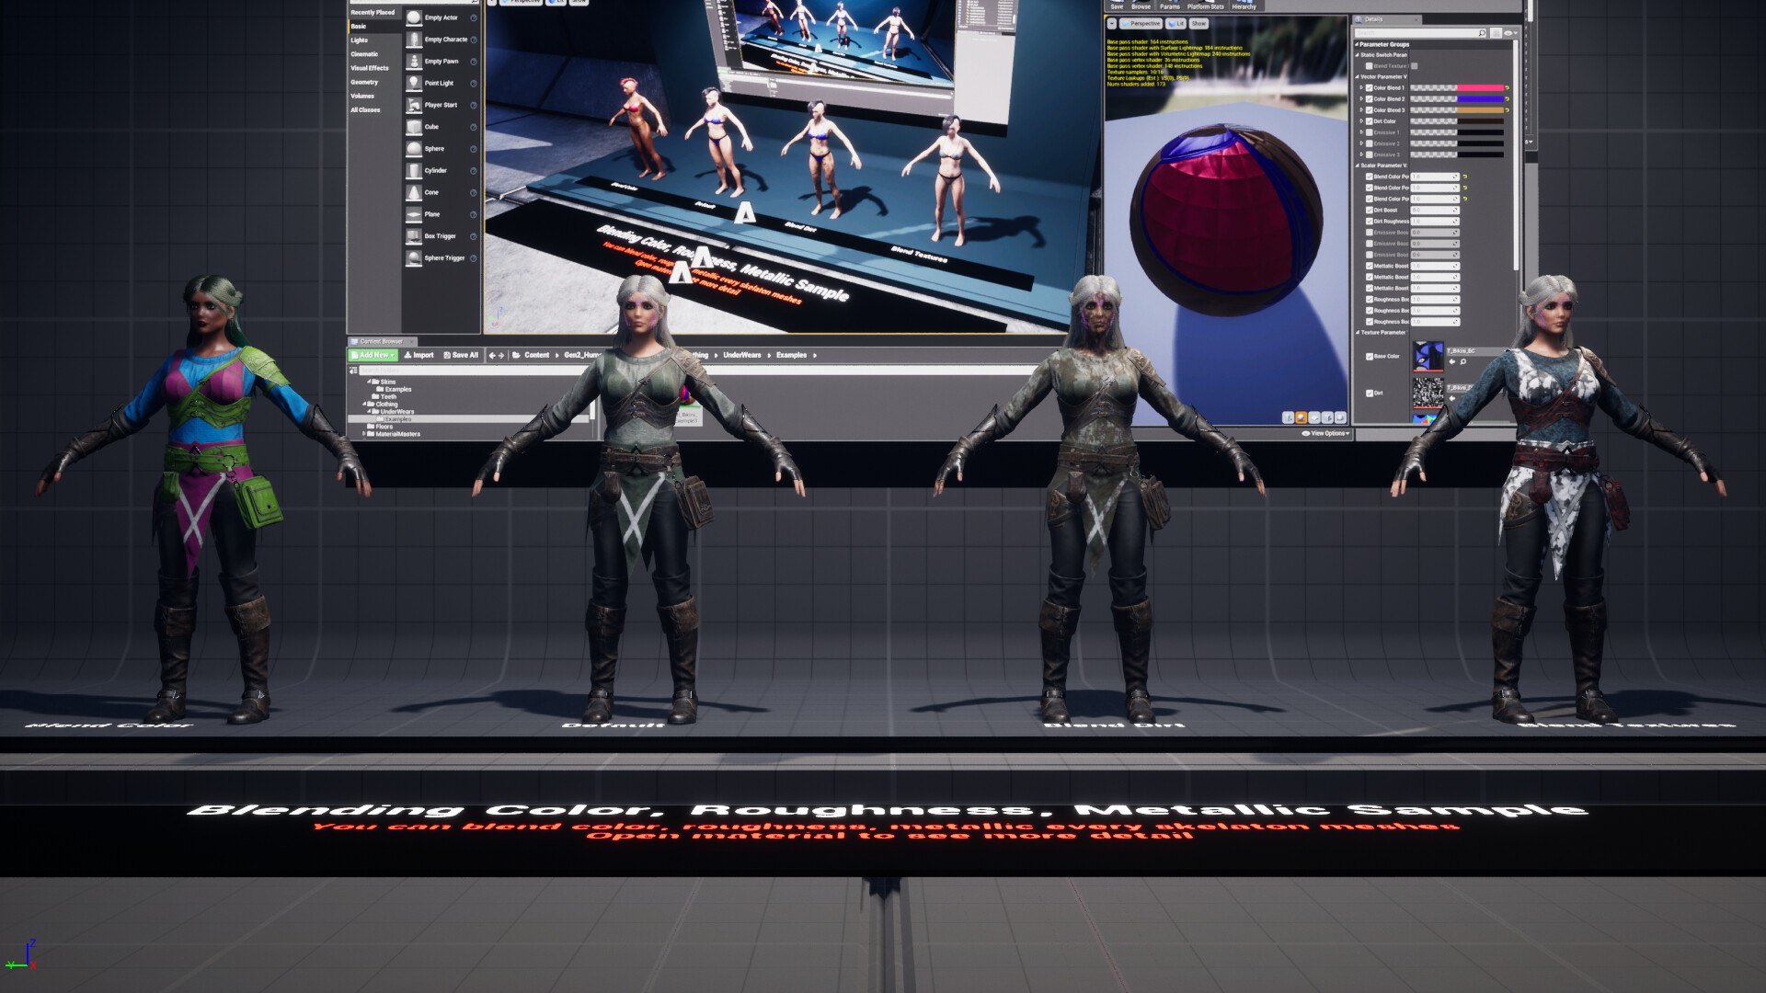Open the Color Blend 2 blue swatch
This screenshot has width=1766, height=993.
[1480, 99]
